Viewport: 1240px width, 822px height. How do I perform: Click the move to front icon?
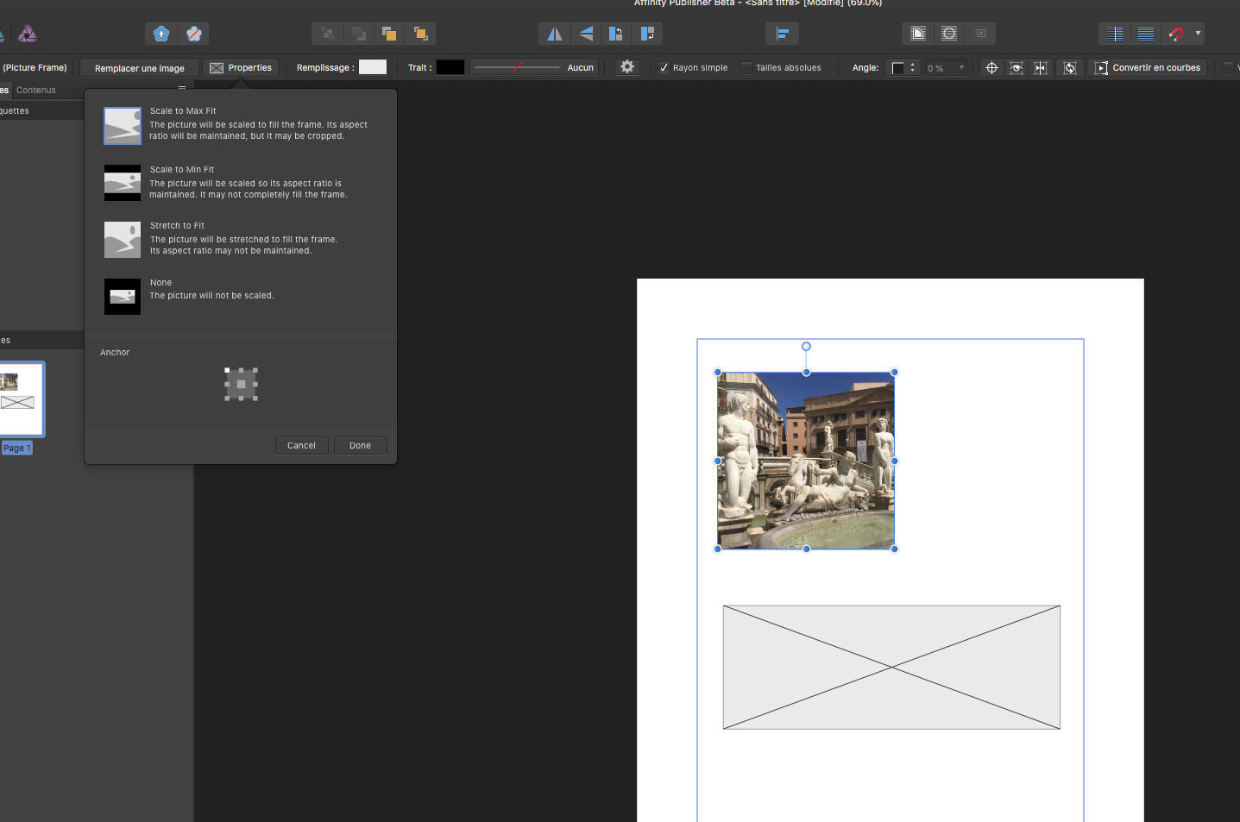[421, 34]
